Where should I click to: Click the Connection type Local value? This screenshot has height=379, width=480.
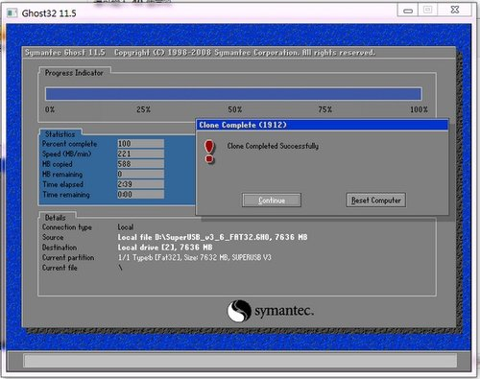point(126,227)
